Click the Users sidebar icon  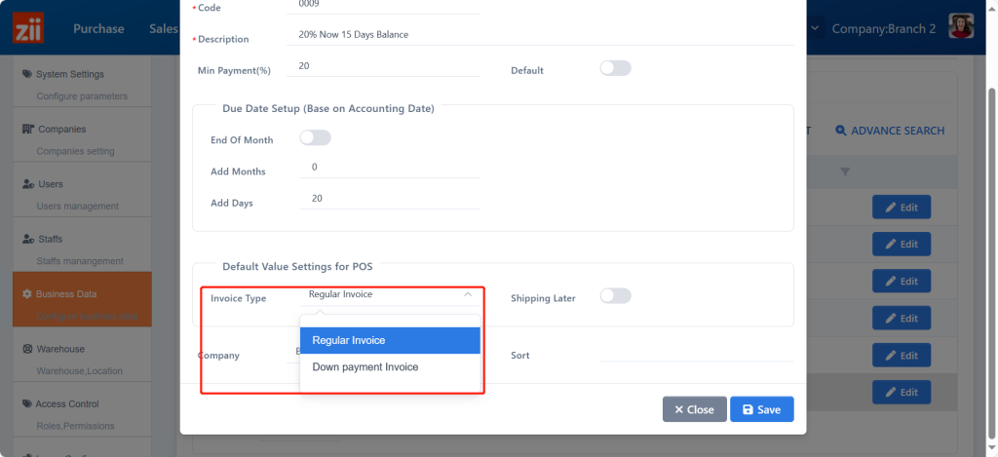[x=28, y=184]
